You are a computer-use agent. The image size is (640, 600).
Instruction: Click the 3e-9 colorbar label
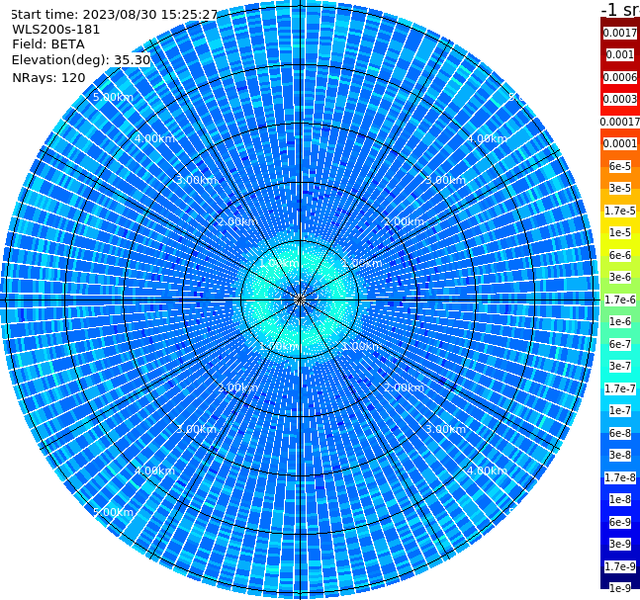tap(620, 544)
